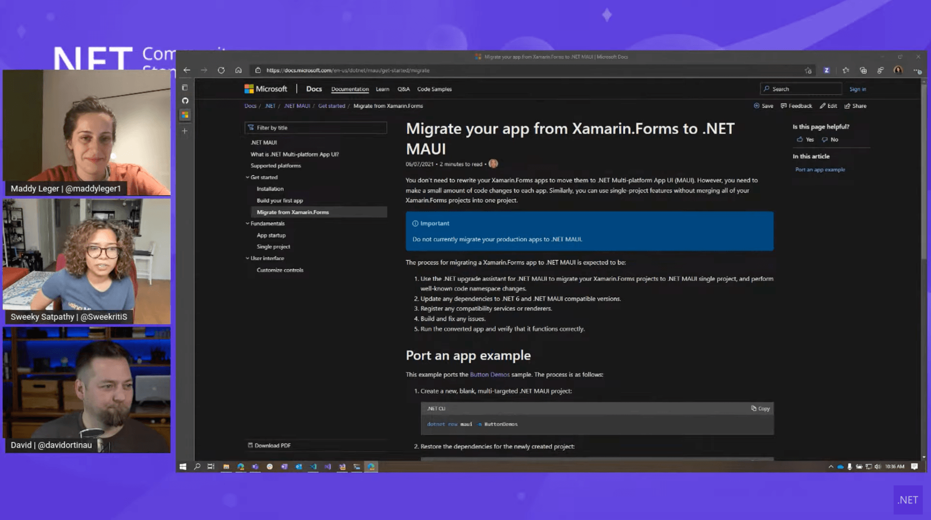Open the Documentation nav tab
Viewport: 931px width, 520px height.
pos(350,89)
